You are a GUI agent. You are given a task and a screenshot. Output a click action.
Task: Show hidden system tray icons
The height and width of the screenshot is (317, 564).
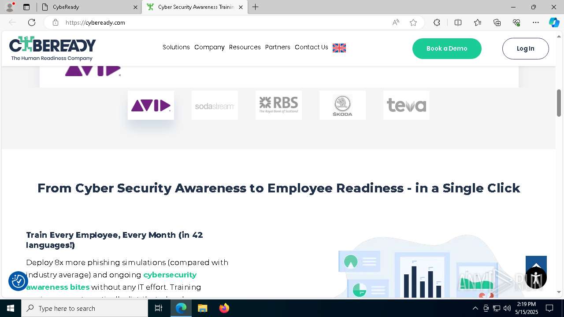[x=475, y=308]
